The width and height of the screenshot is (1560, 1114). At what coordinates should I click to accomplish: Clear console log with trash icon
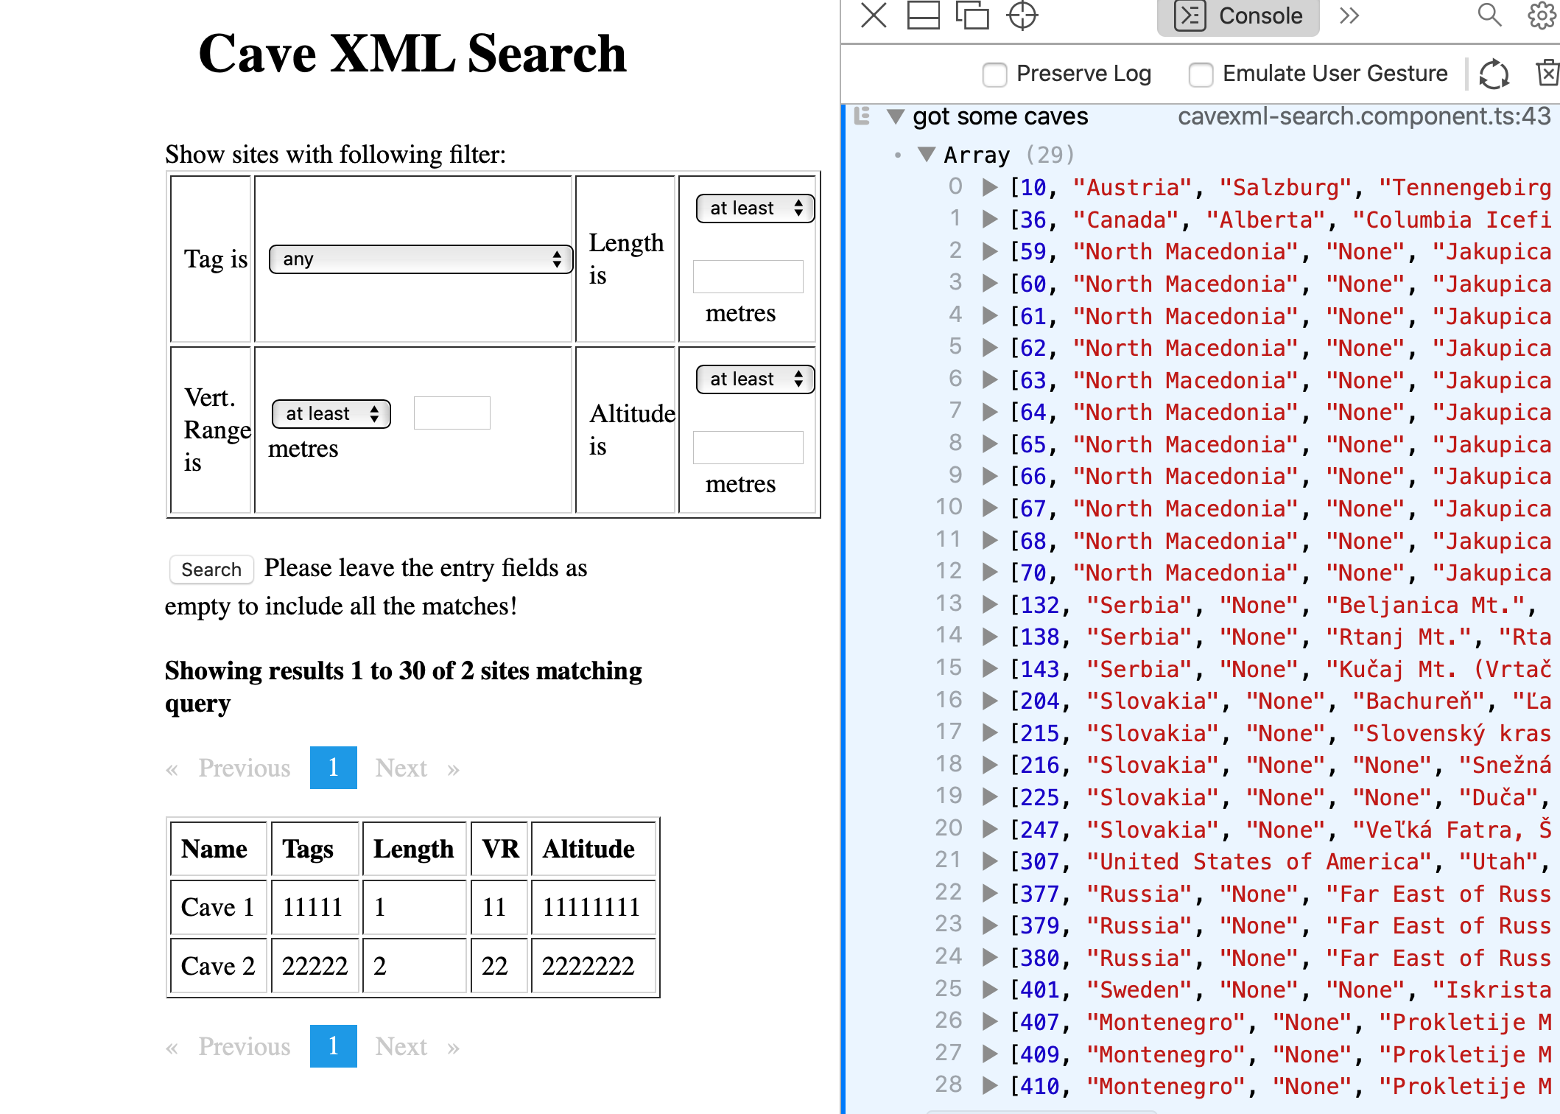(1547, 74)
